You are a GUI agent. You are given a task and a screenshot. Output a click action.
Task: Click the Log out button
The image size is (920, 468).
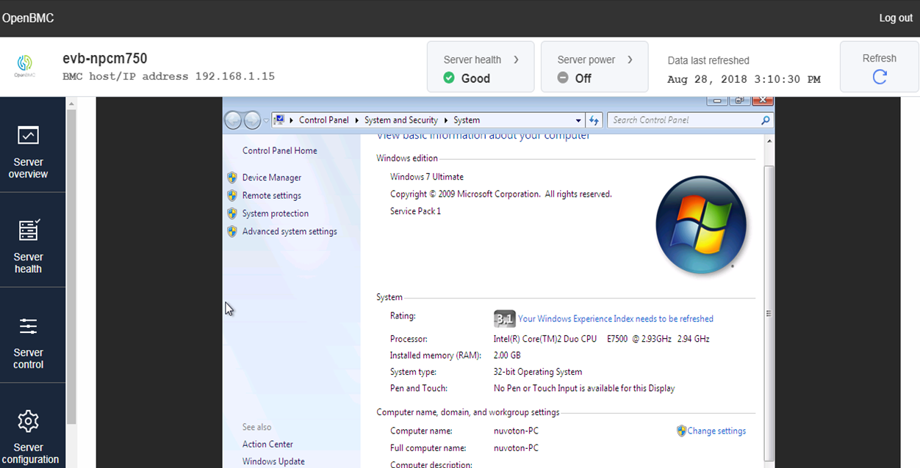click(x=895, y=18)
